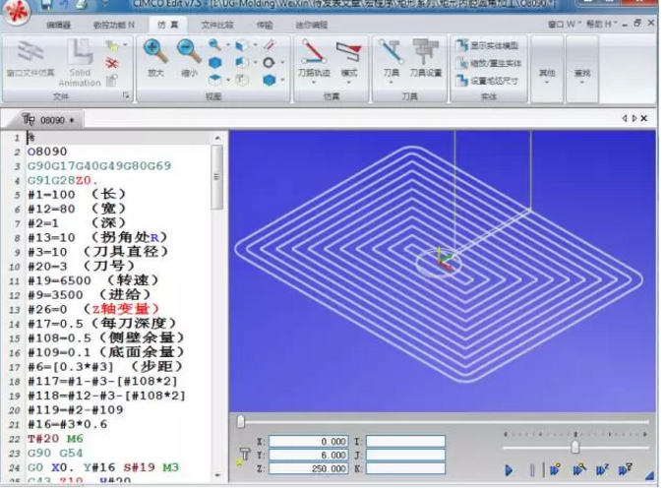This screenshot has width=665, height=489.
Task: Select the O8090 document tab
Action: (49, 120)
